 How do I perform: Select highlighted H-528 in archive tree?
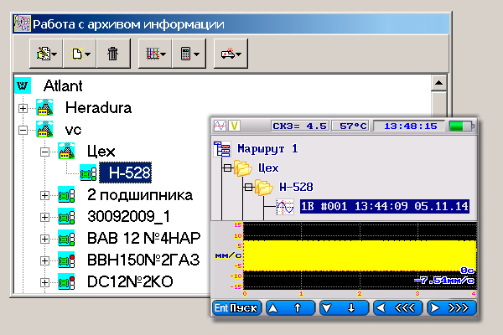126,173
